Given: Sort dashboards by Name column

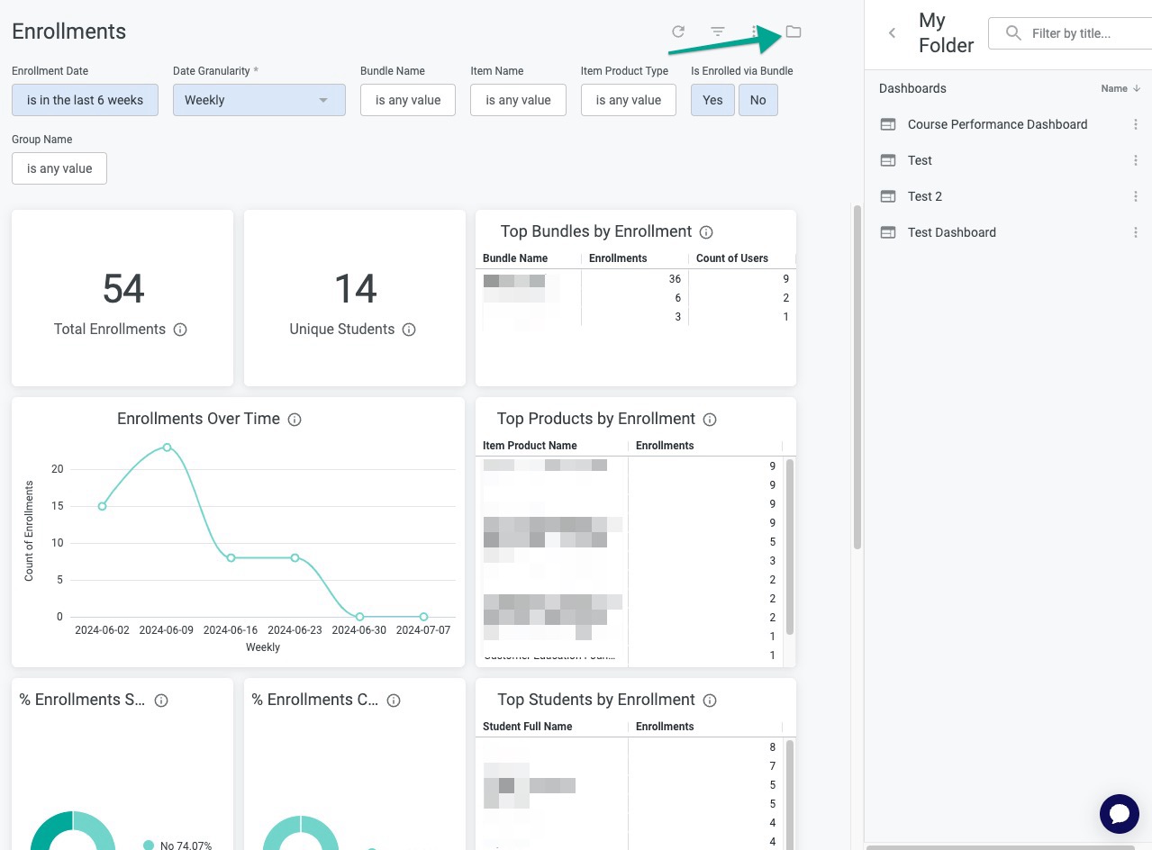Looking at the screenshot, I should tap(1120, 88).
